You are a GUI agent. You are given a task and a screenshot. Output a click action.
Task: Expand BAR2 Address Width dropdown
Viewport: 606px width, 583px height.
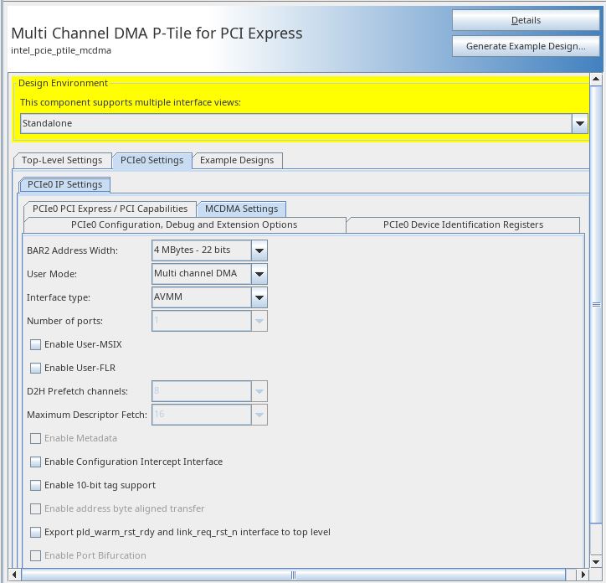tap(259, 250)
